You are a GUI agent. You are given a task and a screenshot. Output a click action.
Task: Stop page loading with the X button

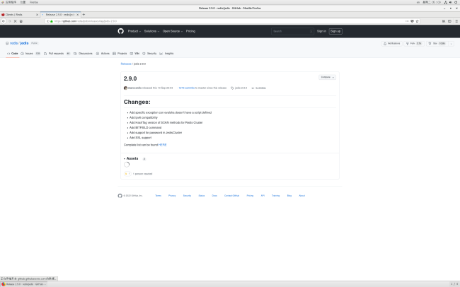(16, 21)
